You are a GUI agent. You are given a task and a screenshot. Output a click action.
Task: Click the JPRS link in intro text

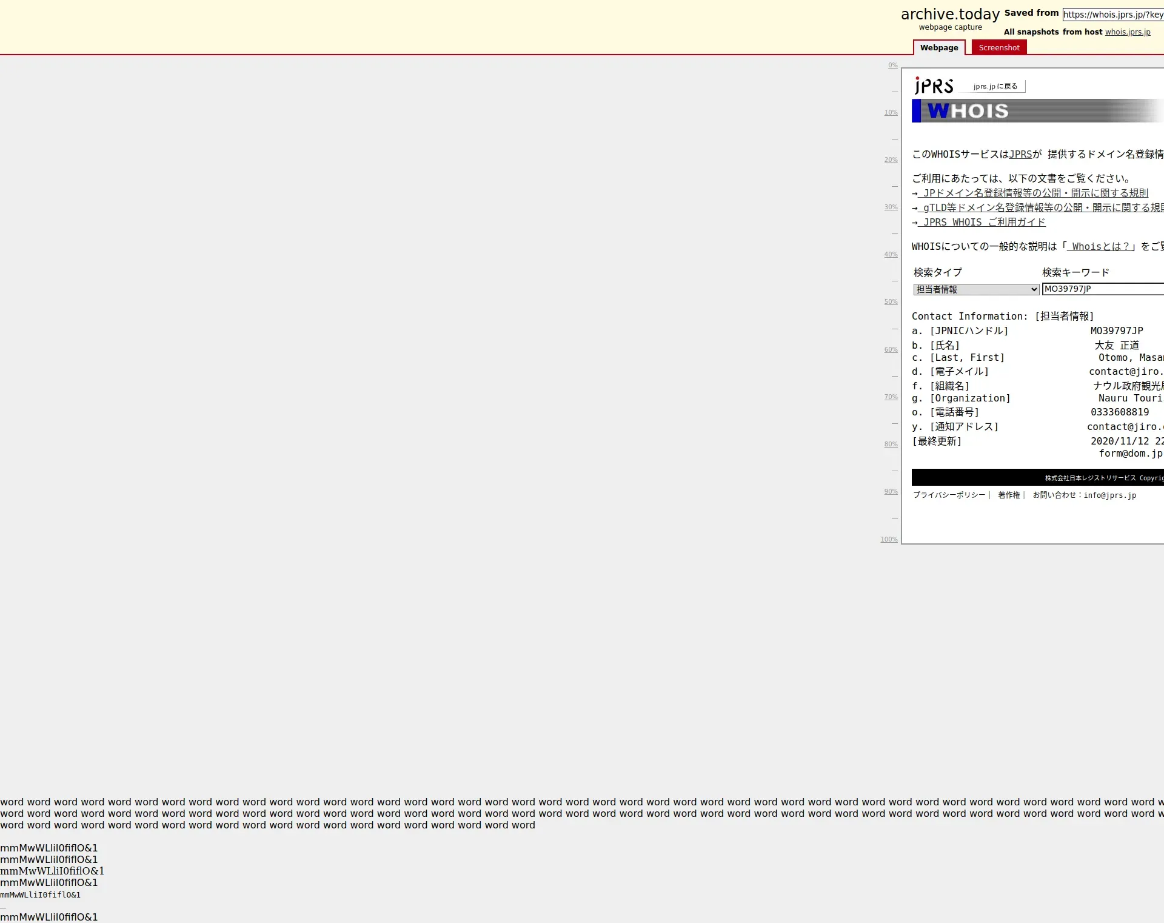(1020, 155)
